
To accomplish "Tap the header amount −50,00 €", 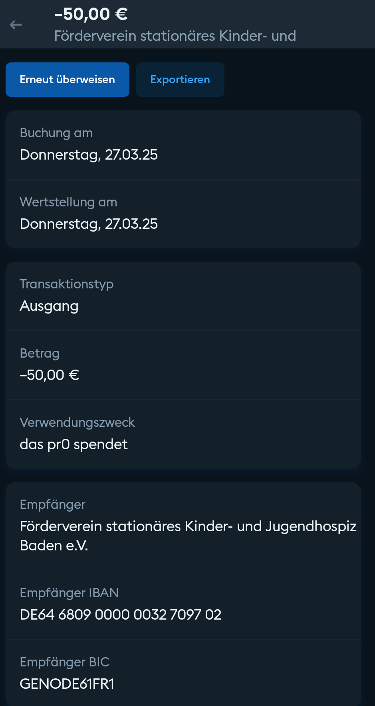I will coord(91,14).
